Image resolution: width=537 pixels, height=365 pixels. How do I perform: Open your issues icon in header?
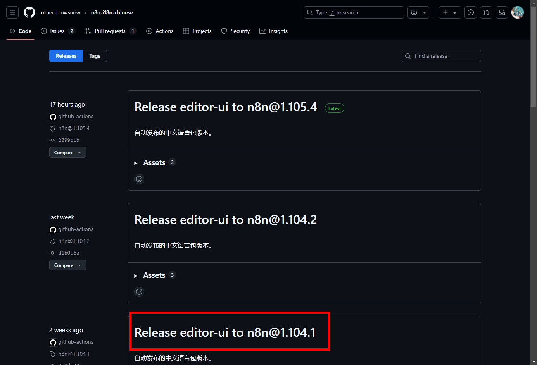point(471,12)
